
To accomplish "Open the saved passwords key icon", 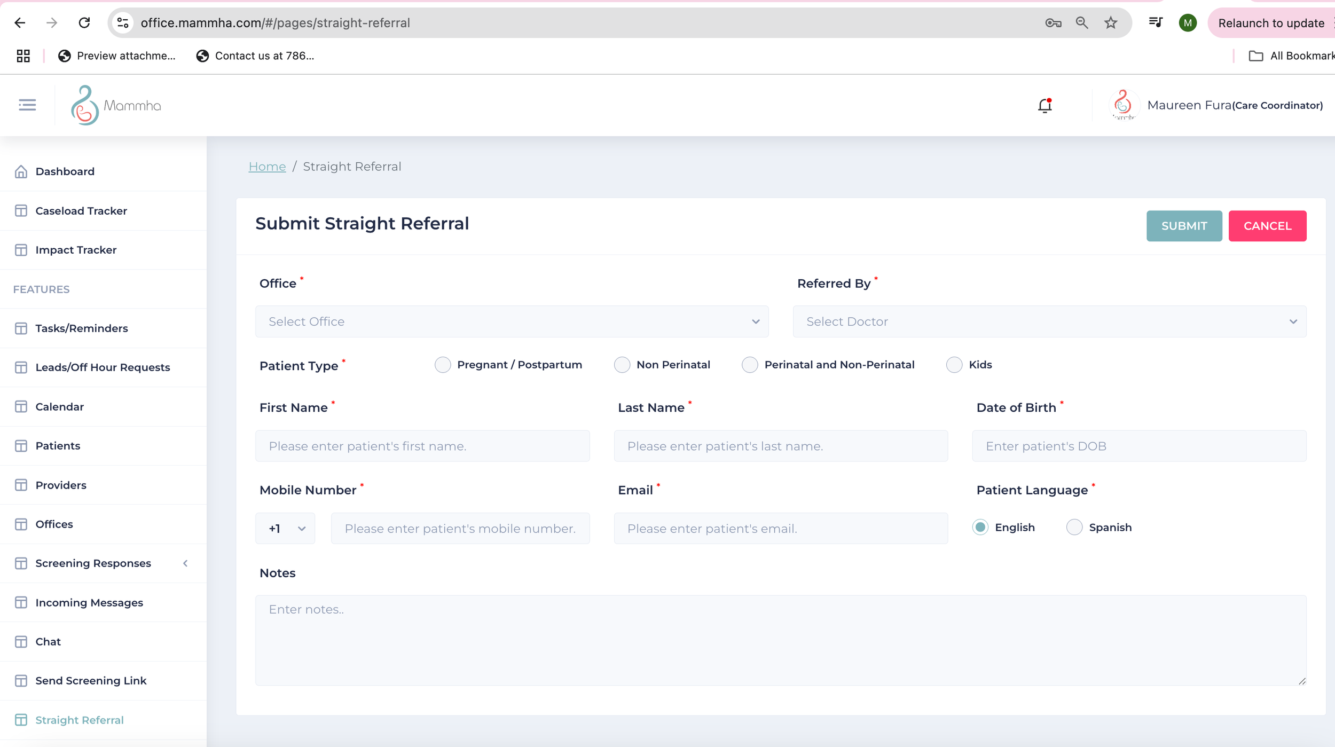I will click(1053, 23).
